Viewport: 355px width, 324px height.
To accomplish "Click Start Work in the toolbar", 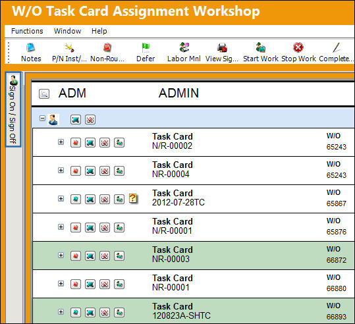I will 260,52.
